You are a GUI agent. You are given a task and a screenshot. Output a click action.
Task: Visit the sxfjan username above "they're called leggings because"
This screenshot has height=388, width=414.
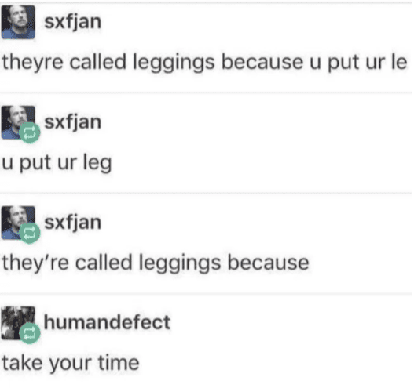pos(73,223)
